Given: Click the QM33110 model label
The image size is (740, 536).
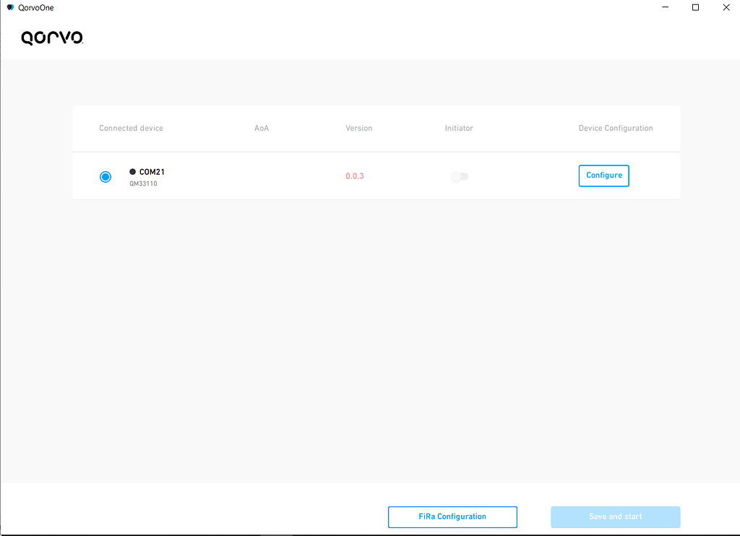Looking at the screenshot, I should coord(143,184).
